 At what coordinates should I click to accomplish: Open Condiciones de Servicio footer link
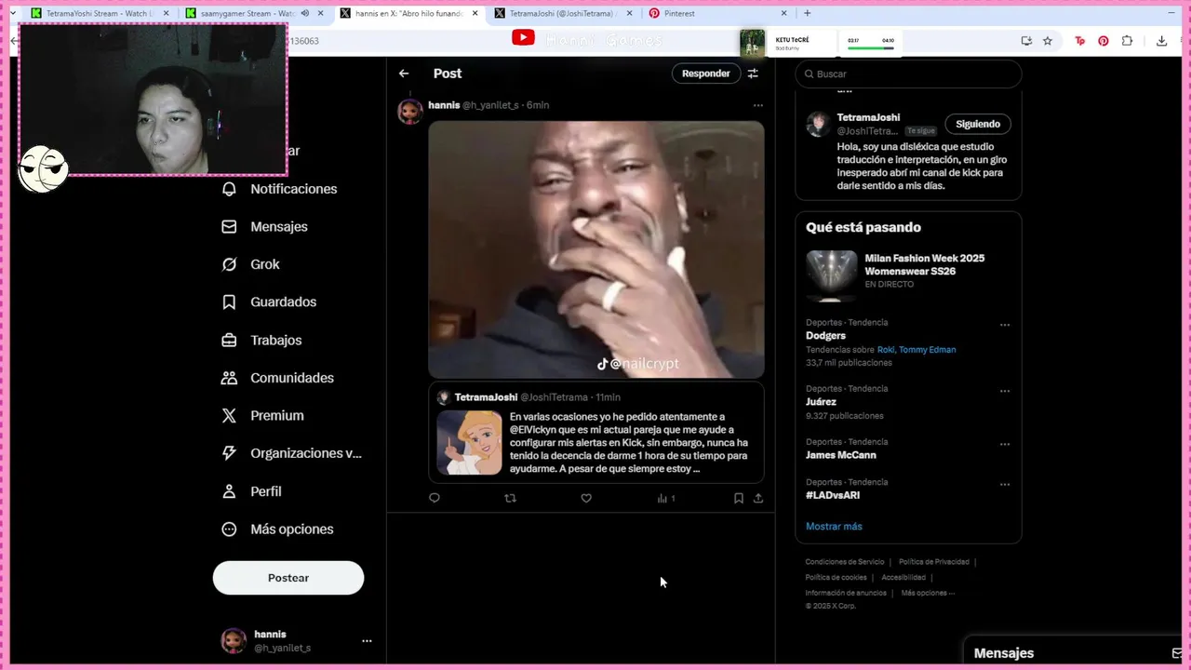click(845, 562)
